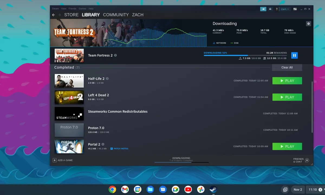The height and width of the screenshot is (195, 325).
Task: Open Gmail from the shelf
Action: 125,189
